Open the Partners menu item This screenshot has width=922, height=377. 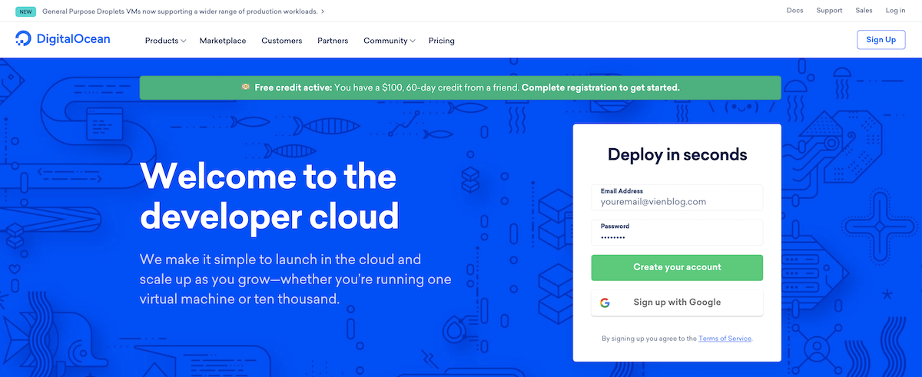tap(333, 41)
